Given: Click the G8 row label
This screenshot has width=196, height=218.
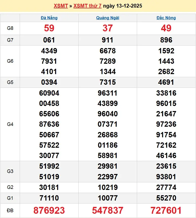Looking at the screenshot, I should [x=10, y=28].
